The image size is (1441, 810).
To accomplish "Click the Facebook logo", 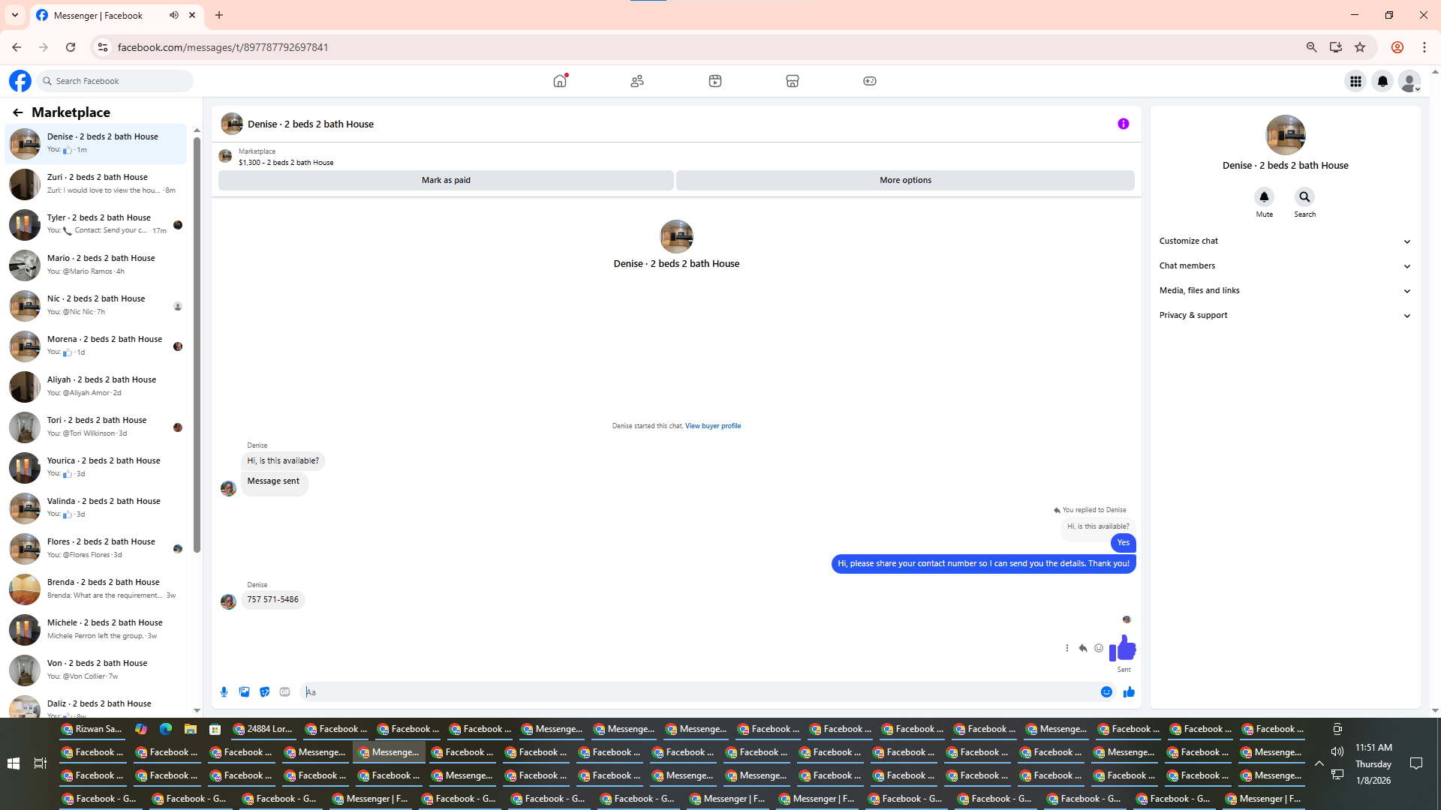I will pyautogui.click(x=20, y=81).
